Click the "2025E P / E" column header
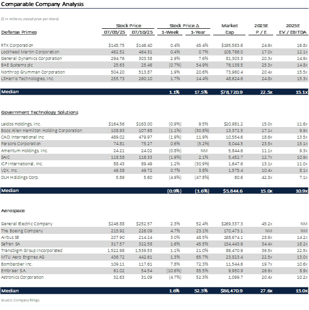 (x=261, y=29)
